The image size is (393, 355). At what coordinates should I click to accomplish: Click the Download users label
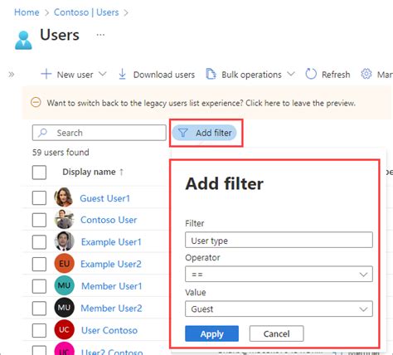coord(164,75)
